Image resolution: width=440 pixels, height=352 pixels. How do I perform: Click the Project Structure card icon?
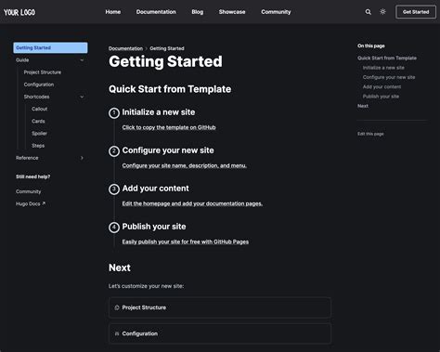117,307
